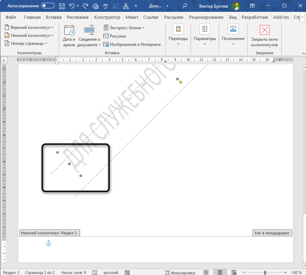This screenshot has height=275, width=306.
Task: Expand Номер страницы dropdown
Action: 26,43
